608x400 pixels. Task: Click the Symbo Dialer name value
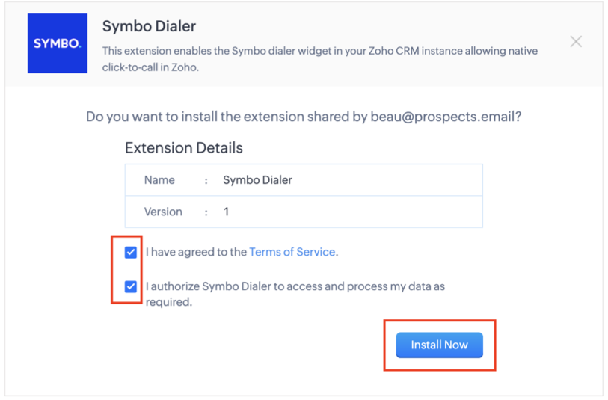[257, 180]
